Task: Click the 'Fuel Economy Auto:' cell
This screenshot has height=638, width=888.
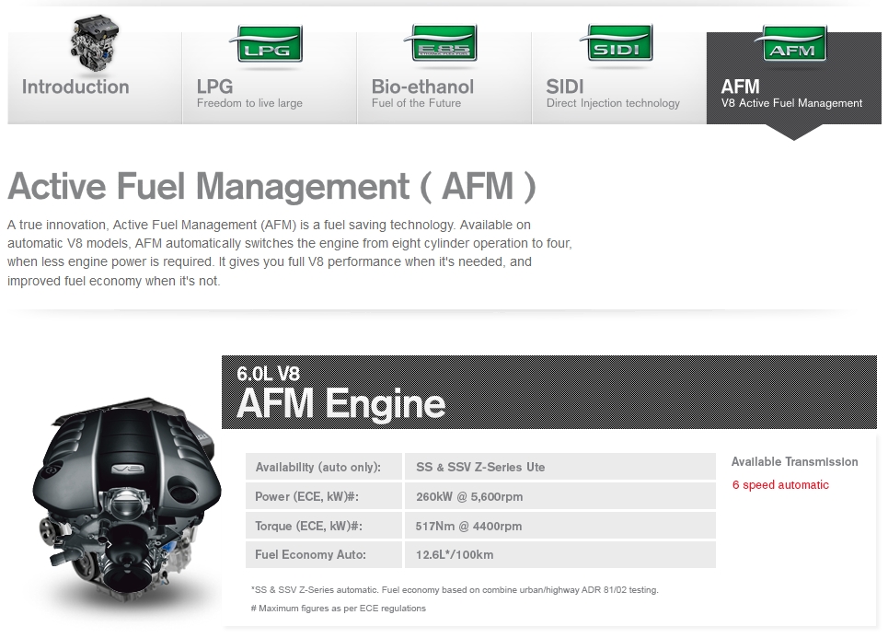Action: (324, 555)
